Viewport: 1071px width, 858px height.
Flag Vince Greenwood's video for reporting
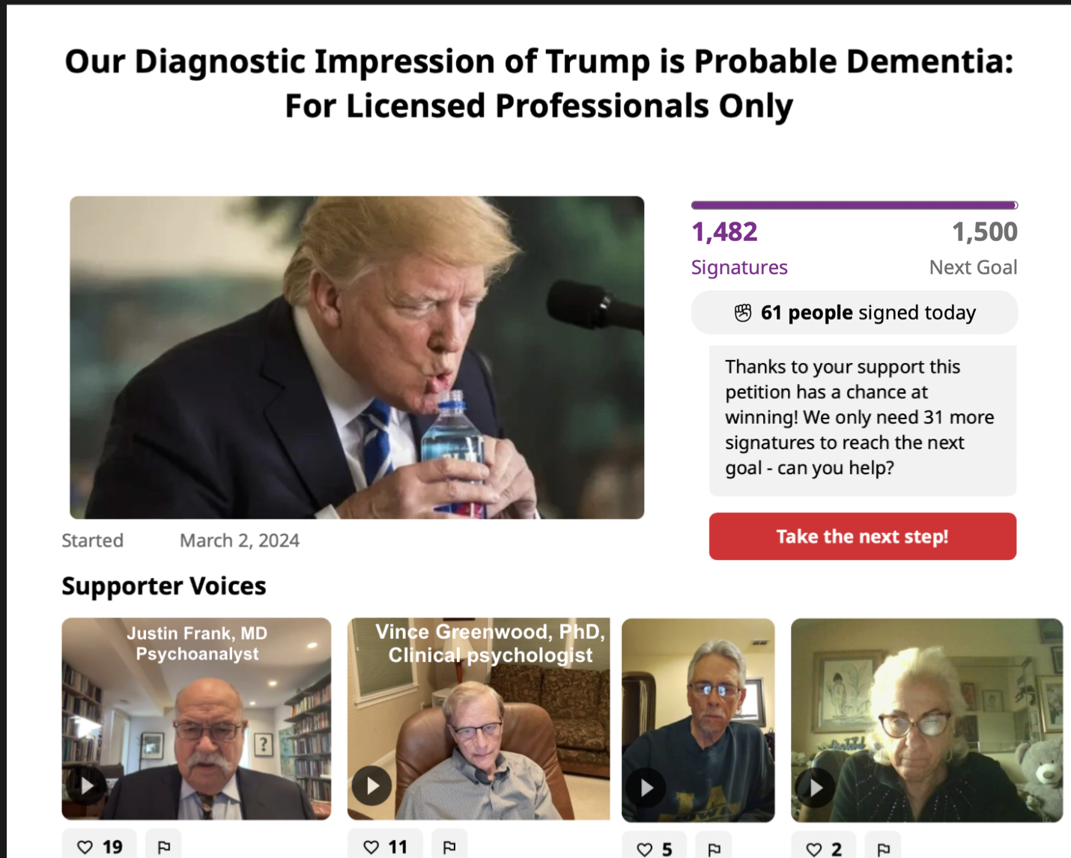[449, 846]
